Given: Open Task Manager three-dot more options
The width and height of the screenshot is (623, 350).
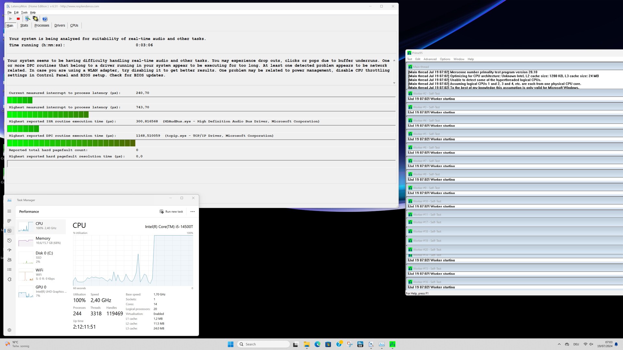Looking at the screenshot, I should point(192,212).
